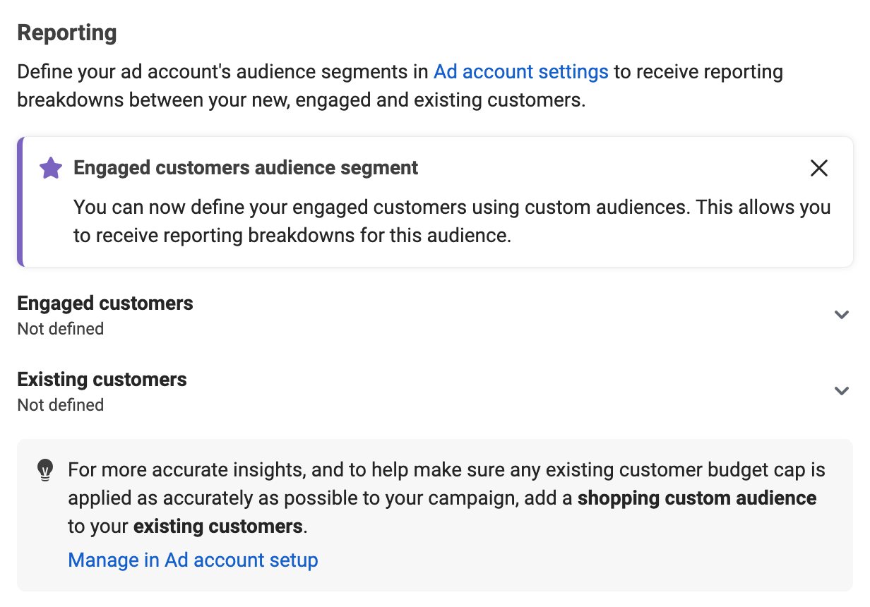Click the purple accent bar on banner
Image resolution: width=870 pixels, height=607 pixels.
(20, 202)
